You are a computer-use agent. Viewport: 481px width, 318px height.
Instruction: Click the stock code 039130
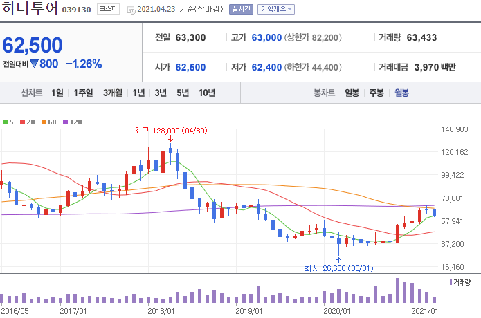tap(76, 10)
